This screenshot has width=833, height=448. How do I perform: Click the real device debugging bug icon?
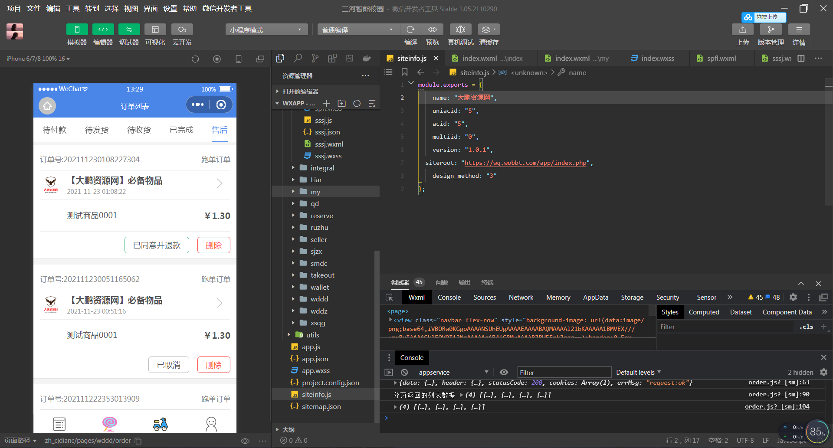pos(460,29)
